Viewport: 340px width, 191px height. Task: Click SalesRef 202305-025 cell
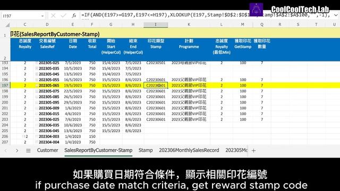[x=49, y=63]
